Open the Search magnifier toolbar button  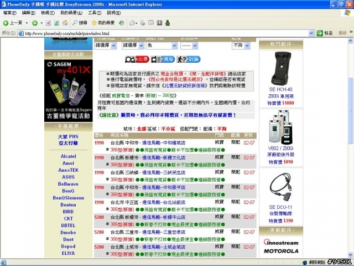pos(80,23)
